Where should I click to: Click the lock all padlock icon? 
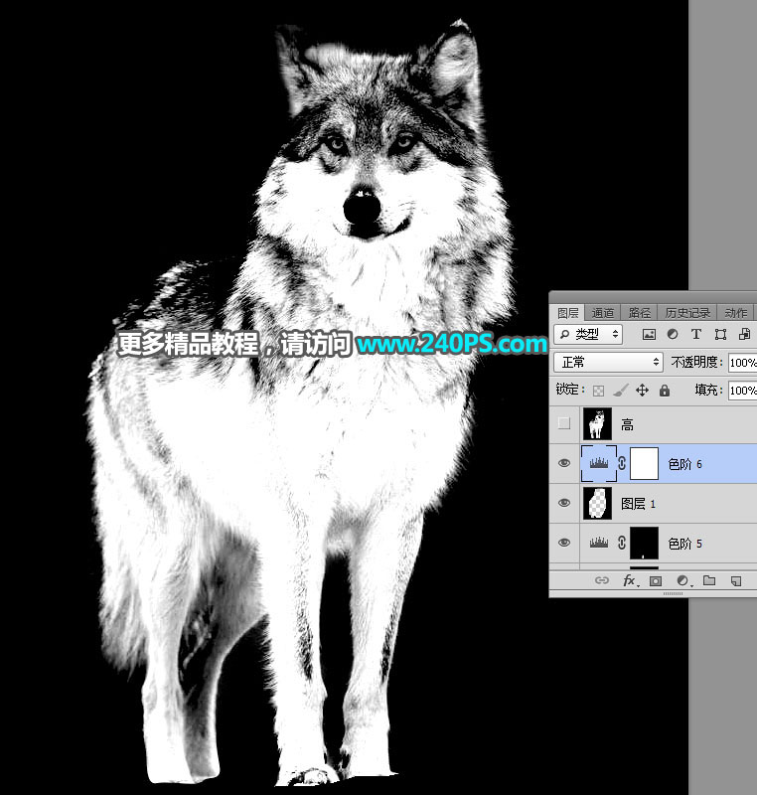point(665,391)
